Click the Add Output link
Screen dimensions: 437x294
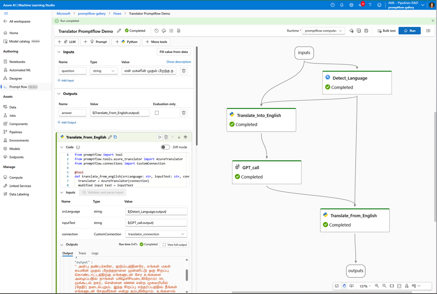[x=66, y=122]
